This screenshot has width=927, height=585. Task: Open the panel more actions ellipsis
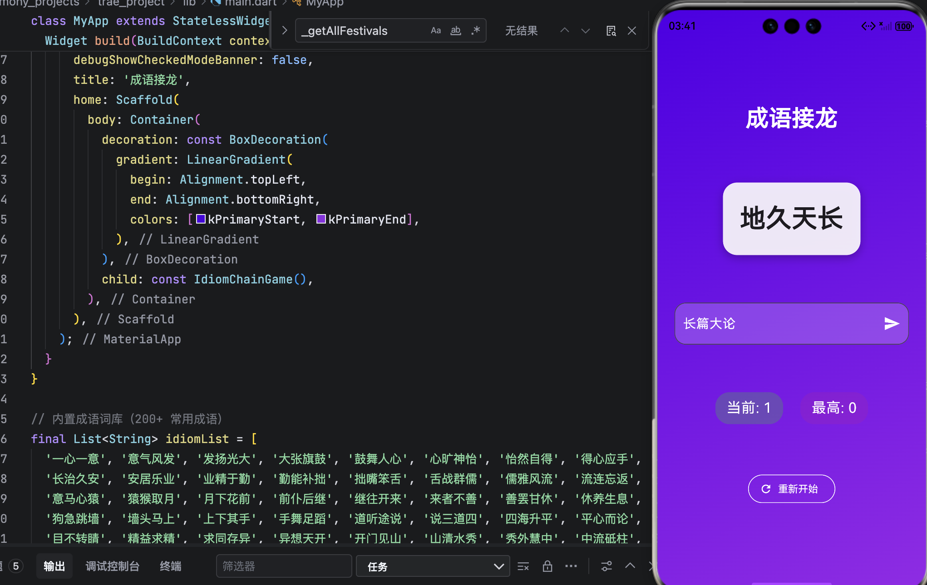571,566
